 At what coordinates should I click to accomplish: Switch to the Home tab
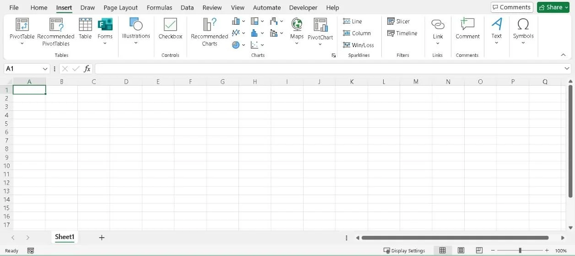point(39,7)
